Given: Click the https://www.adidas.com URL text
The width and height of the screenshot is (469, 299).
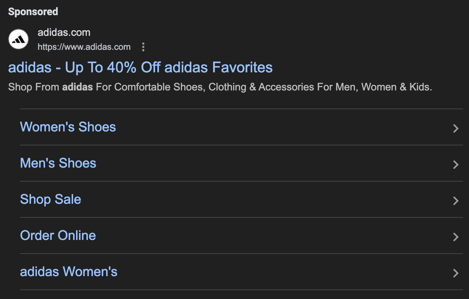Looking at the screenshot, I should click(84, 47).
